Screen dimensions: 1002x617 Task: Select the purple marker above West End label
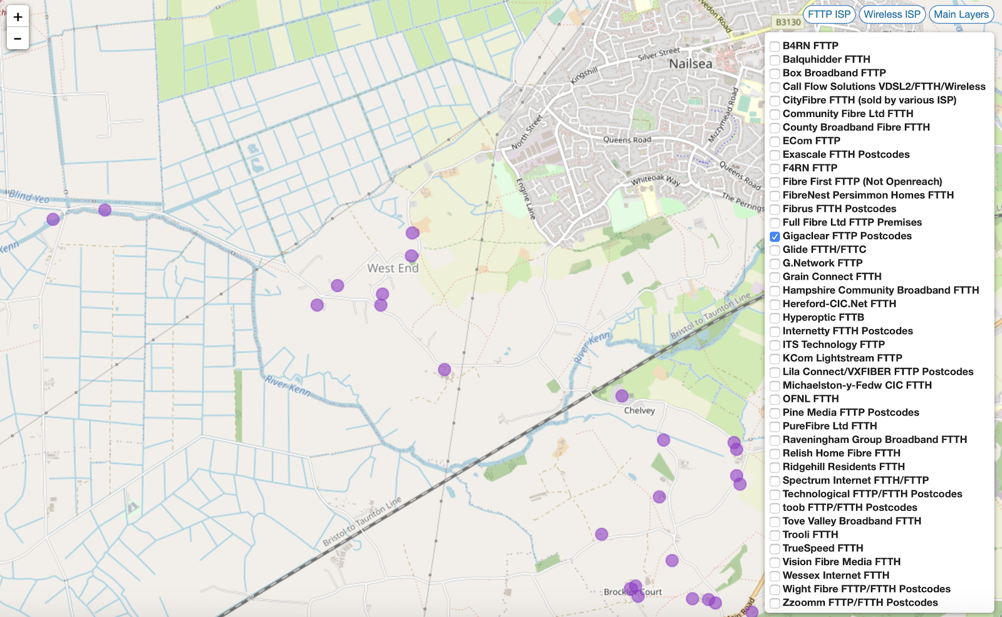click(411, 255)
